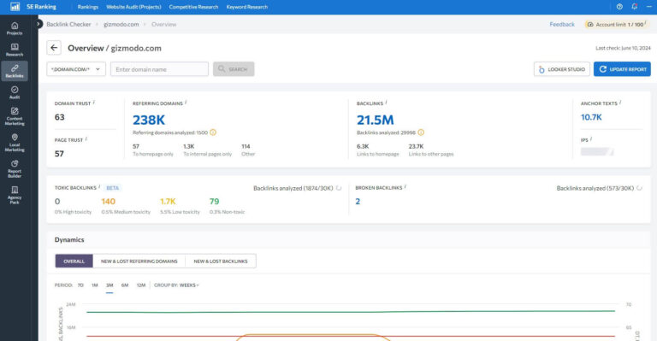657x341 pixels.
Task: Open Local Marketing in sidebar
Action: tap(15, 143)
